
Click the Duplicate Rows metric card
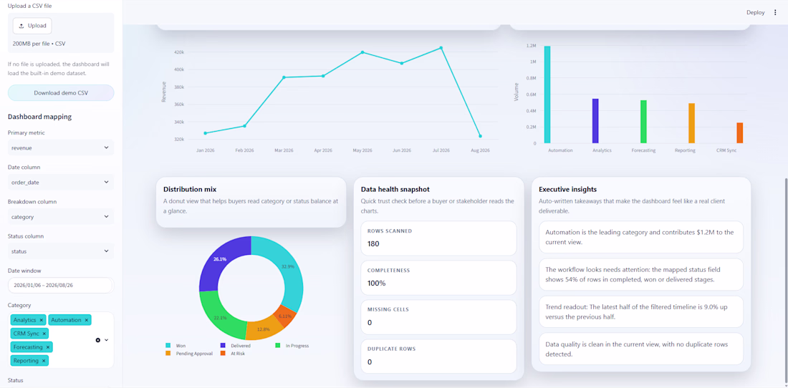click(x=438, y=357)
